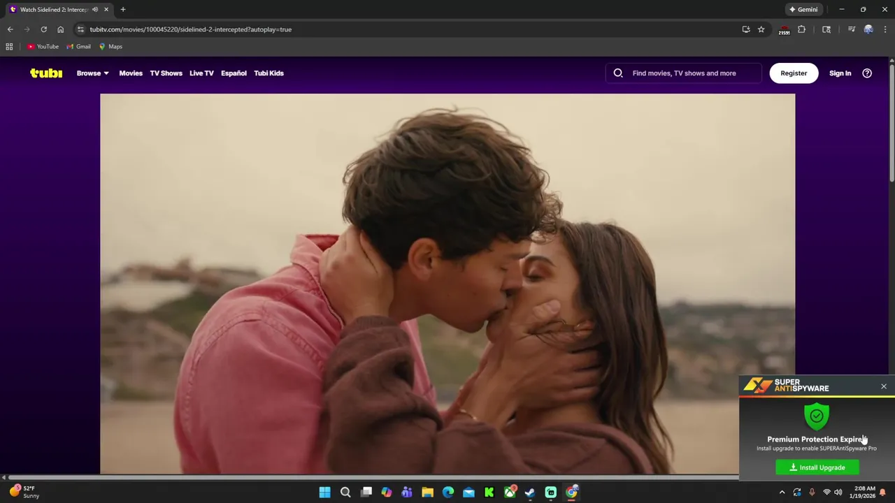The height and width of the screenshot is (503, 895).
Task: Mute the tab via its audio icon
Action: click(x=94, y=10)
